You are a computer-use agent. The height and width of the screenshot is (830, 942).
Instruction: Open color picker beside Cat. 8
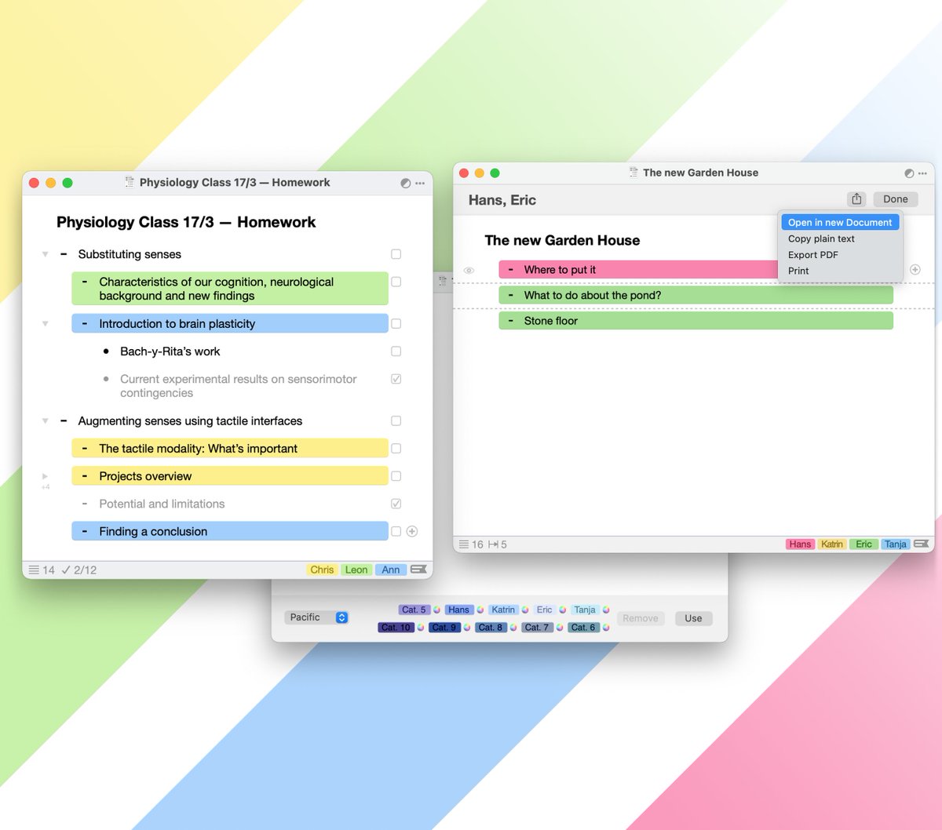[x=513, y=628]
